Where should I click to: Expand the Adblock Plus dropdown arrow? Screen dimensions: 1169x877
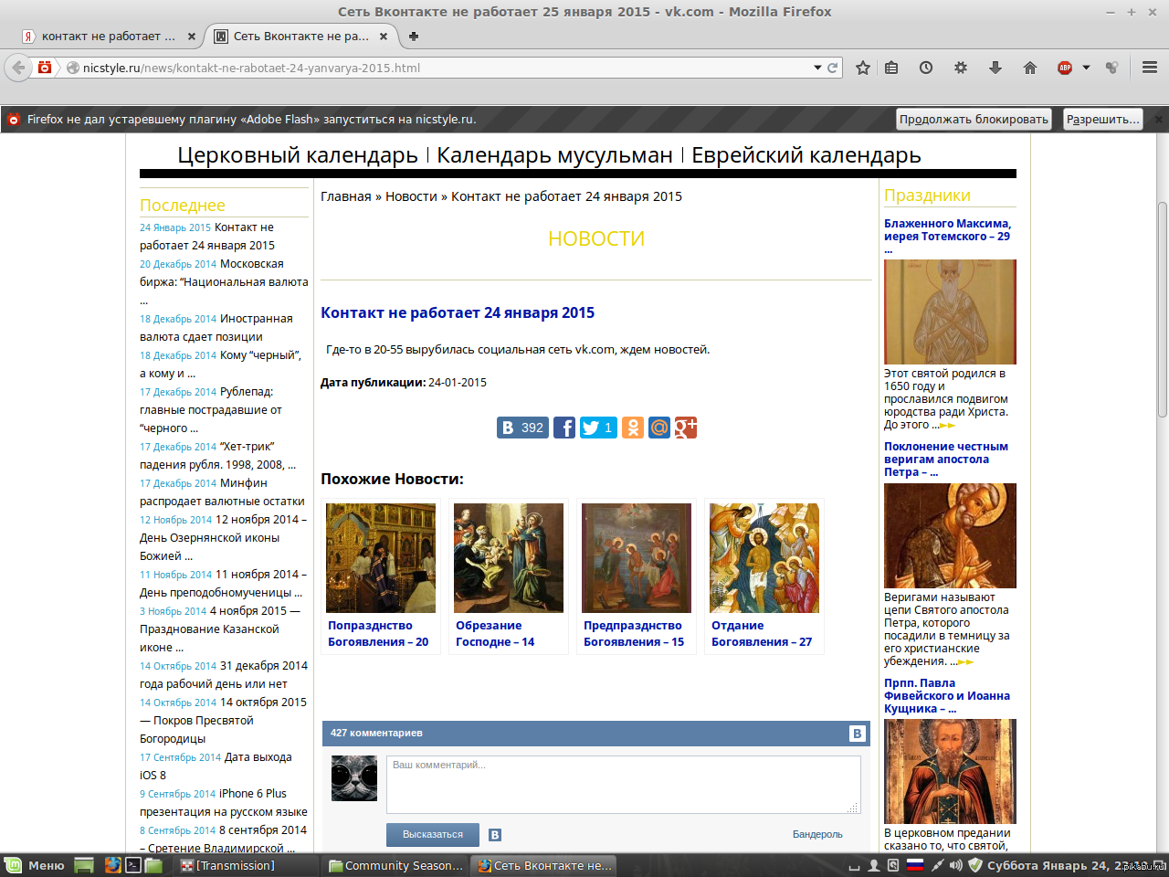point(1086,68)
